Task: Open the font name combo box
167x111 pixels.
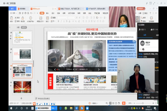Action: [62, 18]
